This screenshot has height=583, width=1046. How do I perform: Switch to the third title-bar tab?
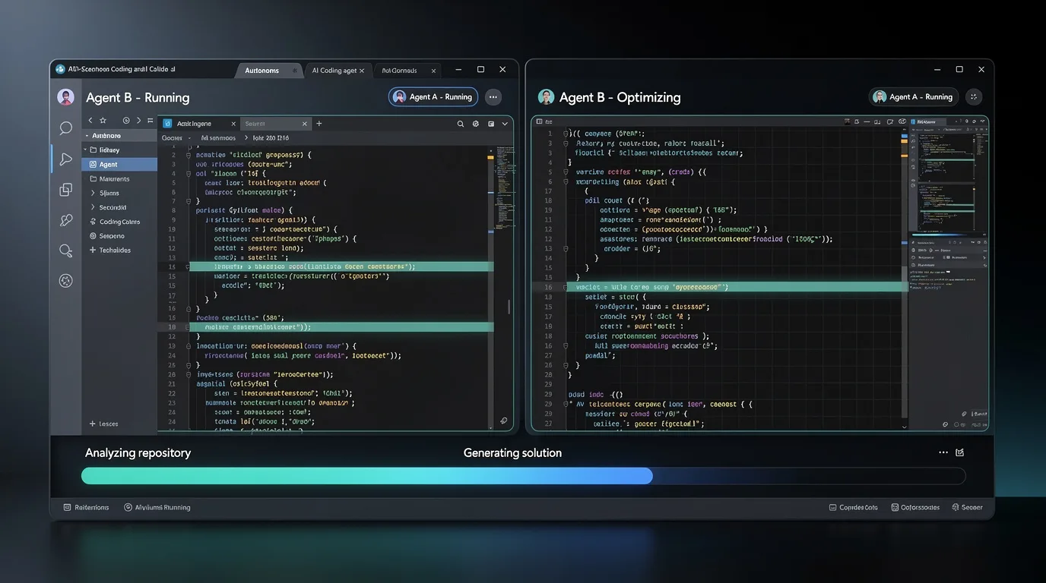coord(406,70)
